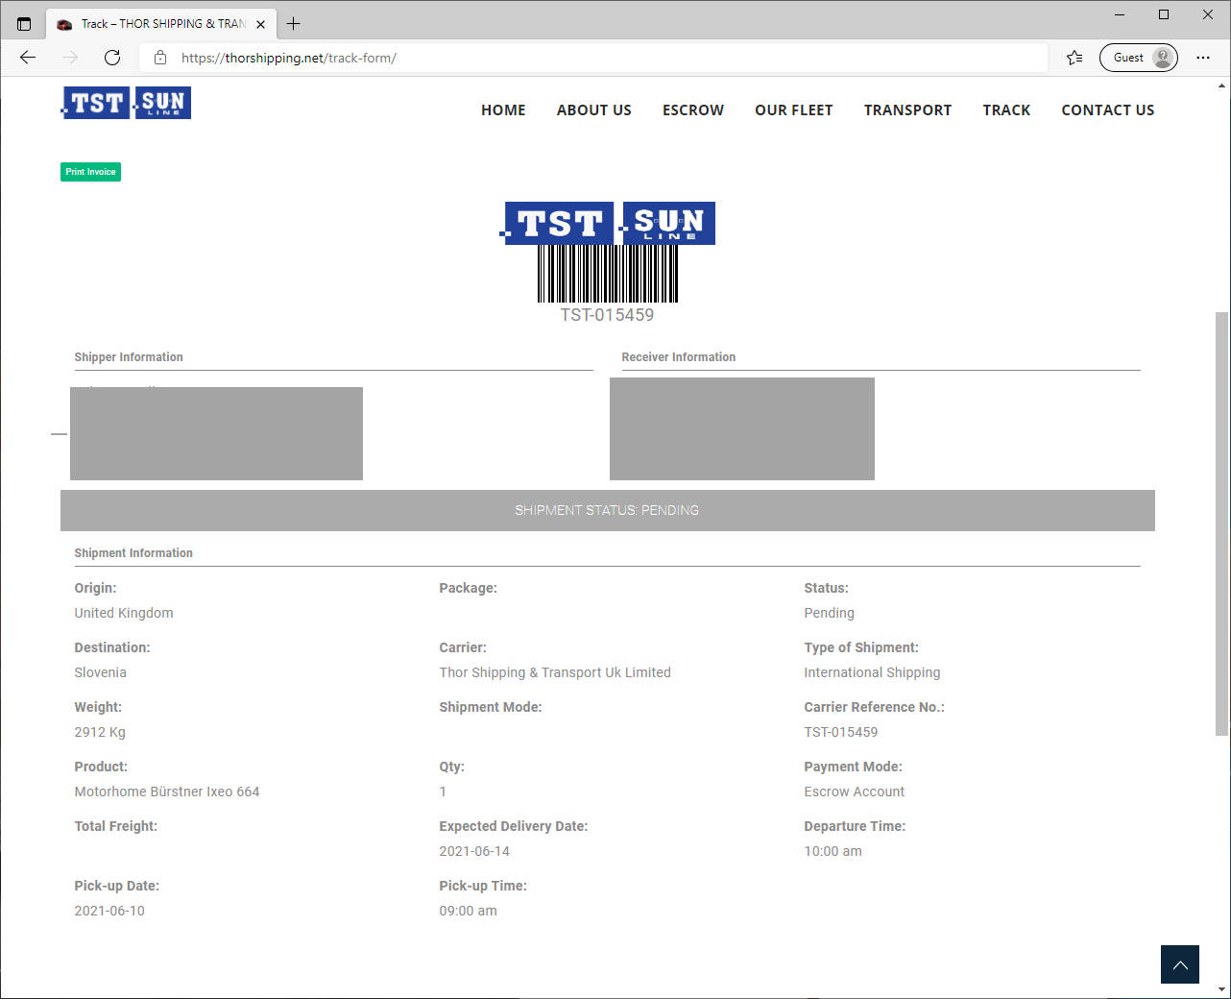
Task: Click the Guest profile button
Action: [1138, 58]
